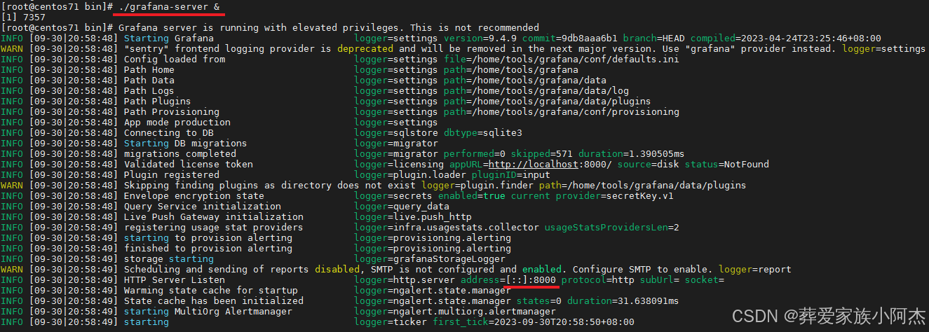This screenshot has width=929, height=332.
Task: Click the logger=query_data entry
Action: coord(402,206)
